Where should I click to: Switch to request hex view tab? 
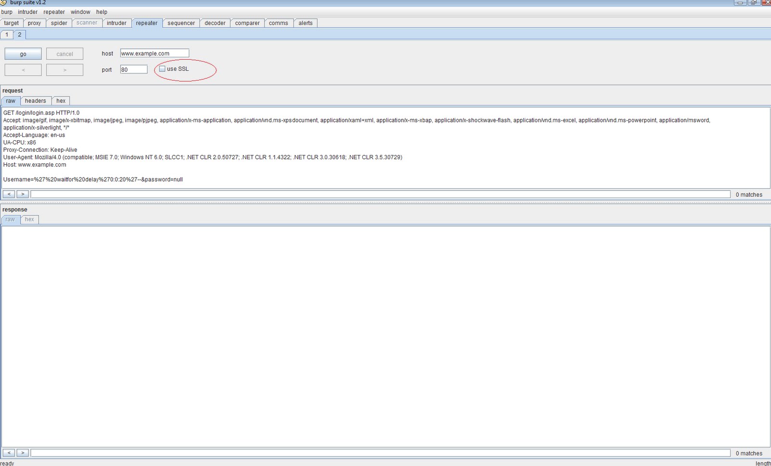[61, 101]
